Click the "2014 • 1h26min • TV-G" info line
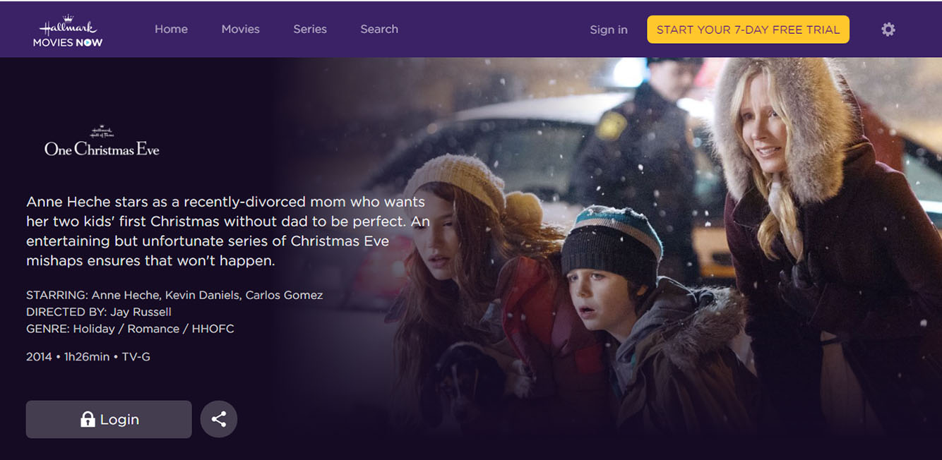Viewport: 942px width, 460px height. point(88,357)
